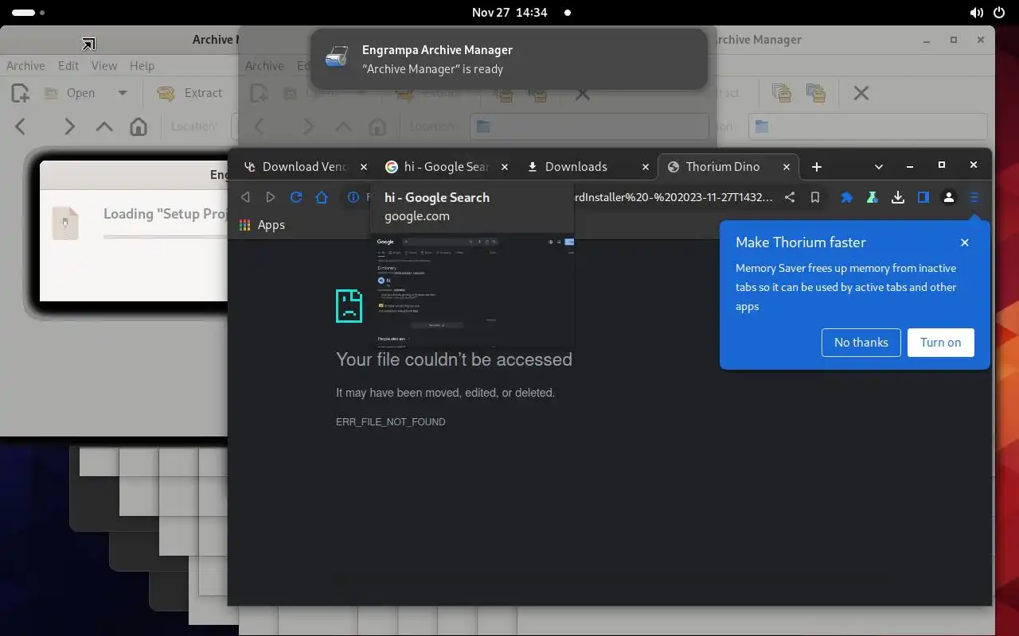The height and width of the screenshot is (636, 1019).
Task: Dismiss the Make Thorium faster popup
Action: pyautogui.click(x=965, y=242)
